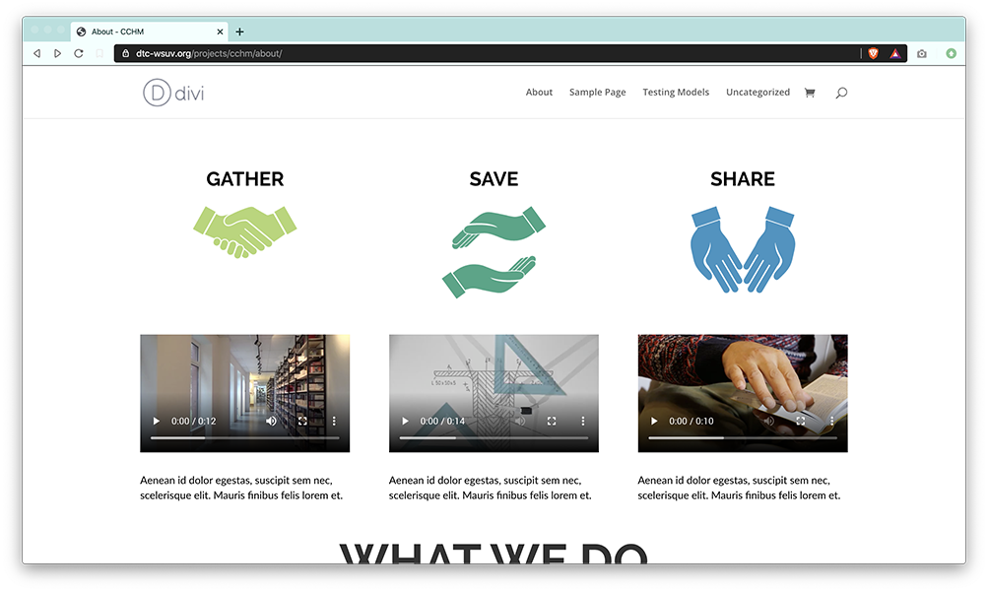Open more options on the book video
Image resolution: width=988 pixels, height=591 pixels.
tap(831, 421)
